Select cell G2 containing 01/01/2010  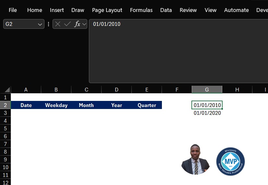207,105
